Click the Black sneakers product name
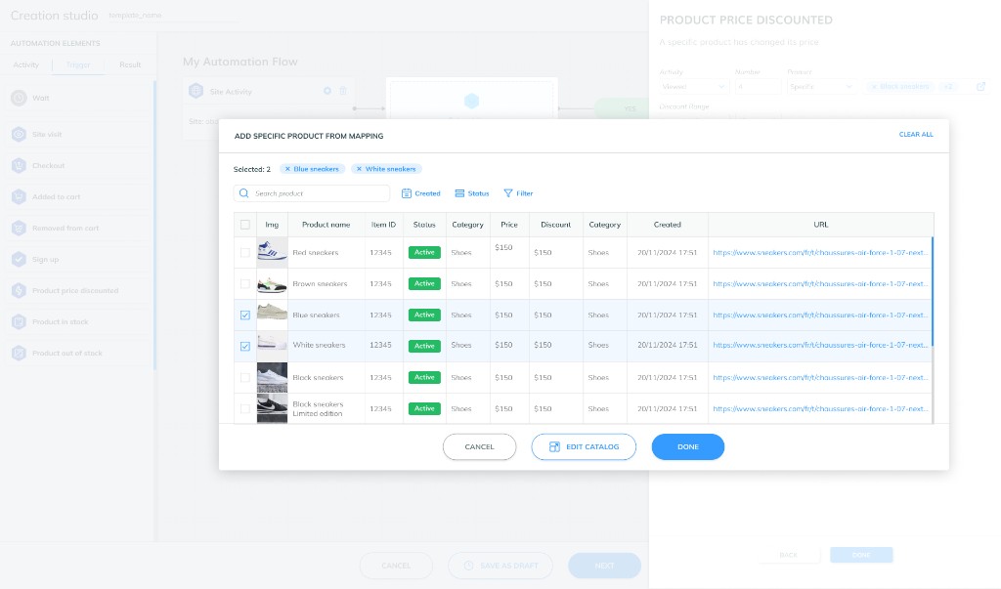Image resolution: width=1001 pixels, height=589 pixels. 318,378
